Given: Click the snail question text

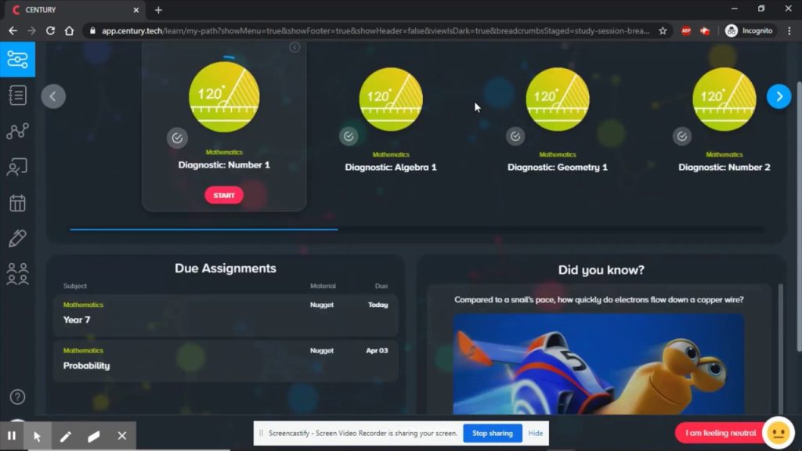Looking at the screenshot, I should pyautogui.click(x=599, y=300).
